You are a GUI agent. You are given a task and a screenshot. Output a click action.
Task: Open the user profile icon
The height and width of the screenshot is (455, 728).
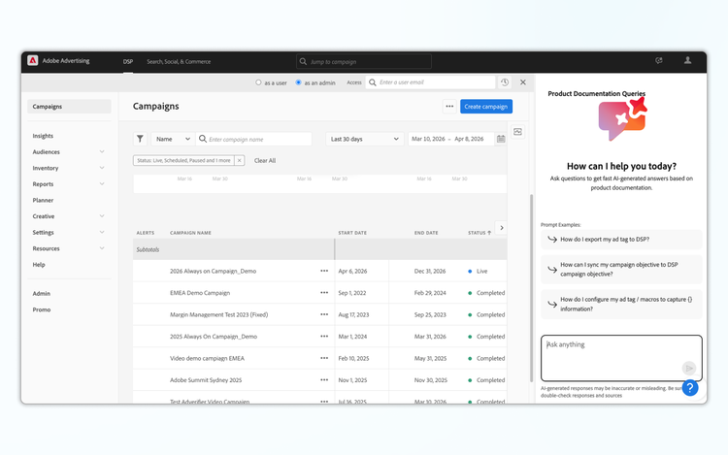(x=688, y=60)
